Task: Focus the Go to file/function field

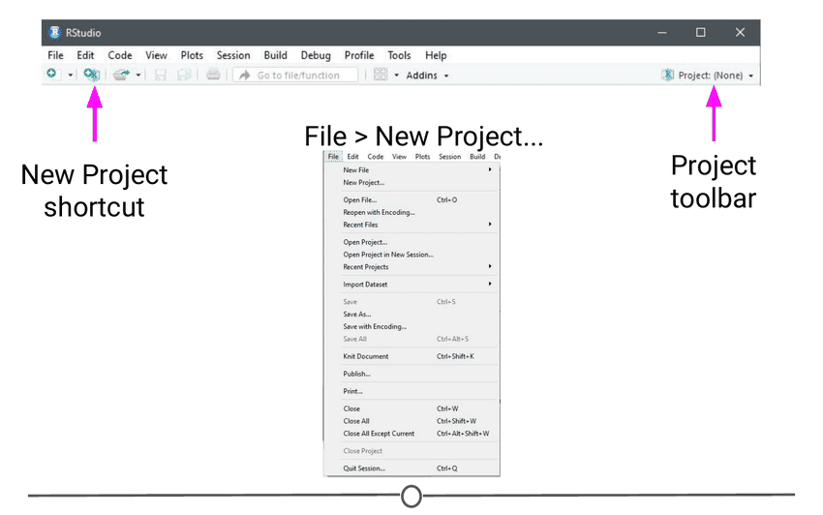Action: pyautogui.click(x=295, y=76)
